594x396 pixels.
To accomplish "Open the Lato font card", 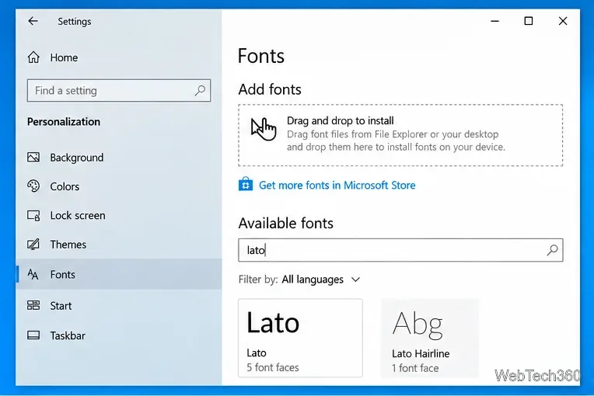I will [300, 338].
